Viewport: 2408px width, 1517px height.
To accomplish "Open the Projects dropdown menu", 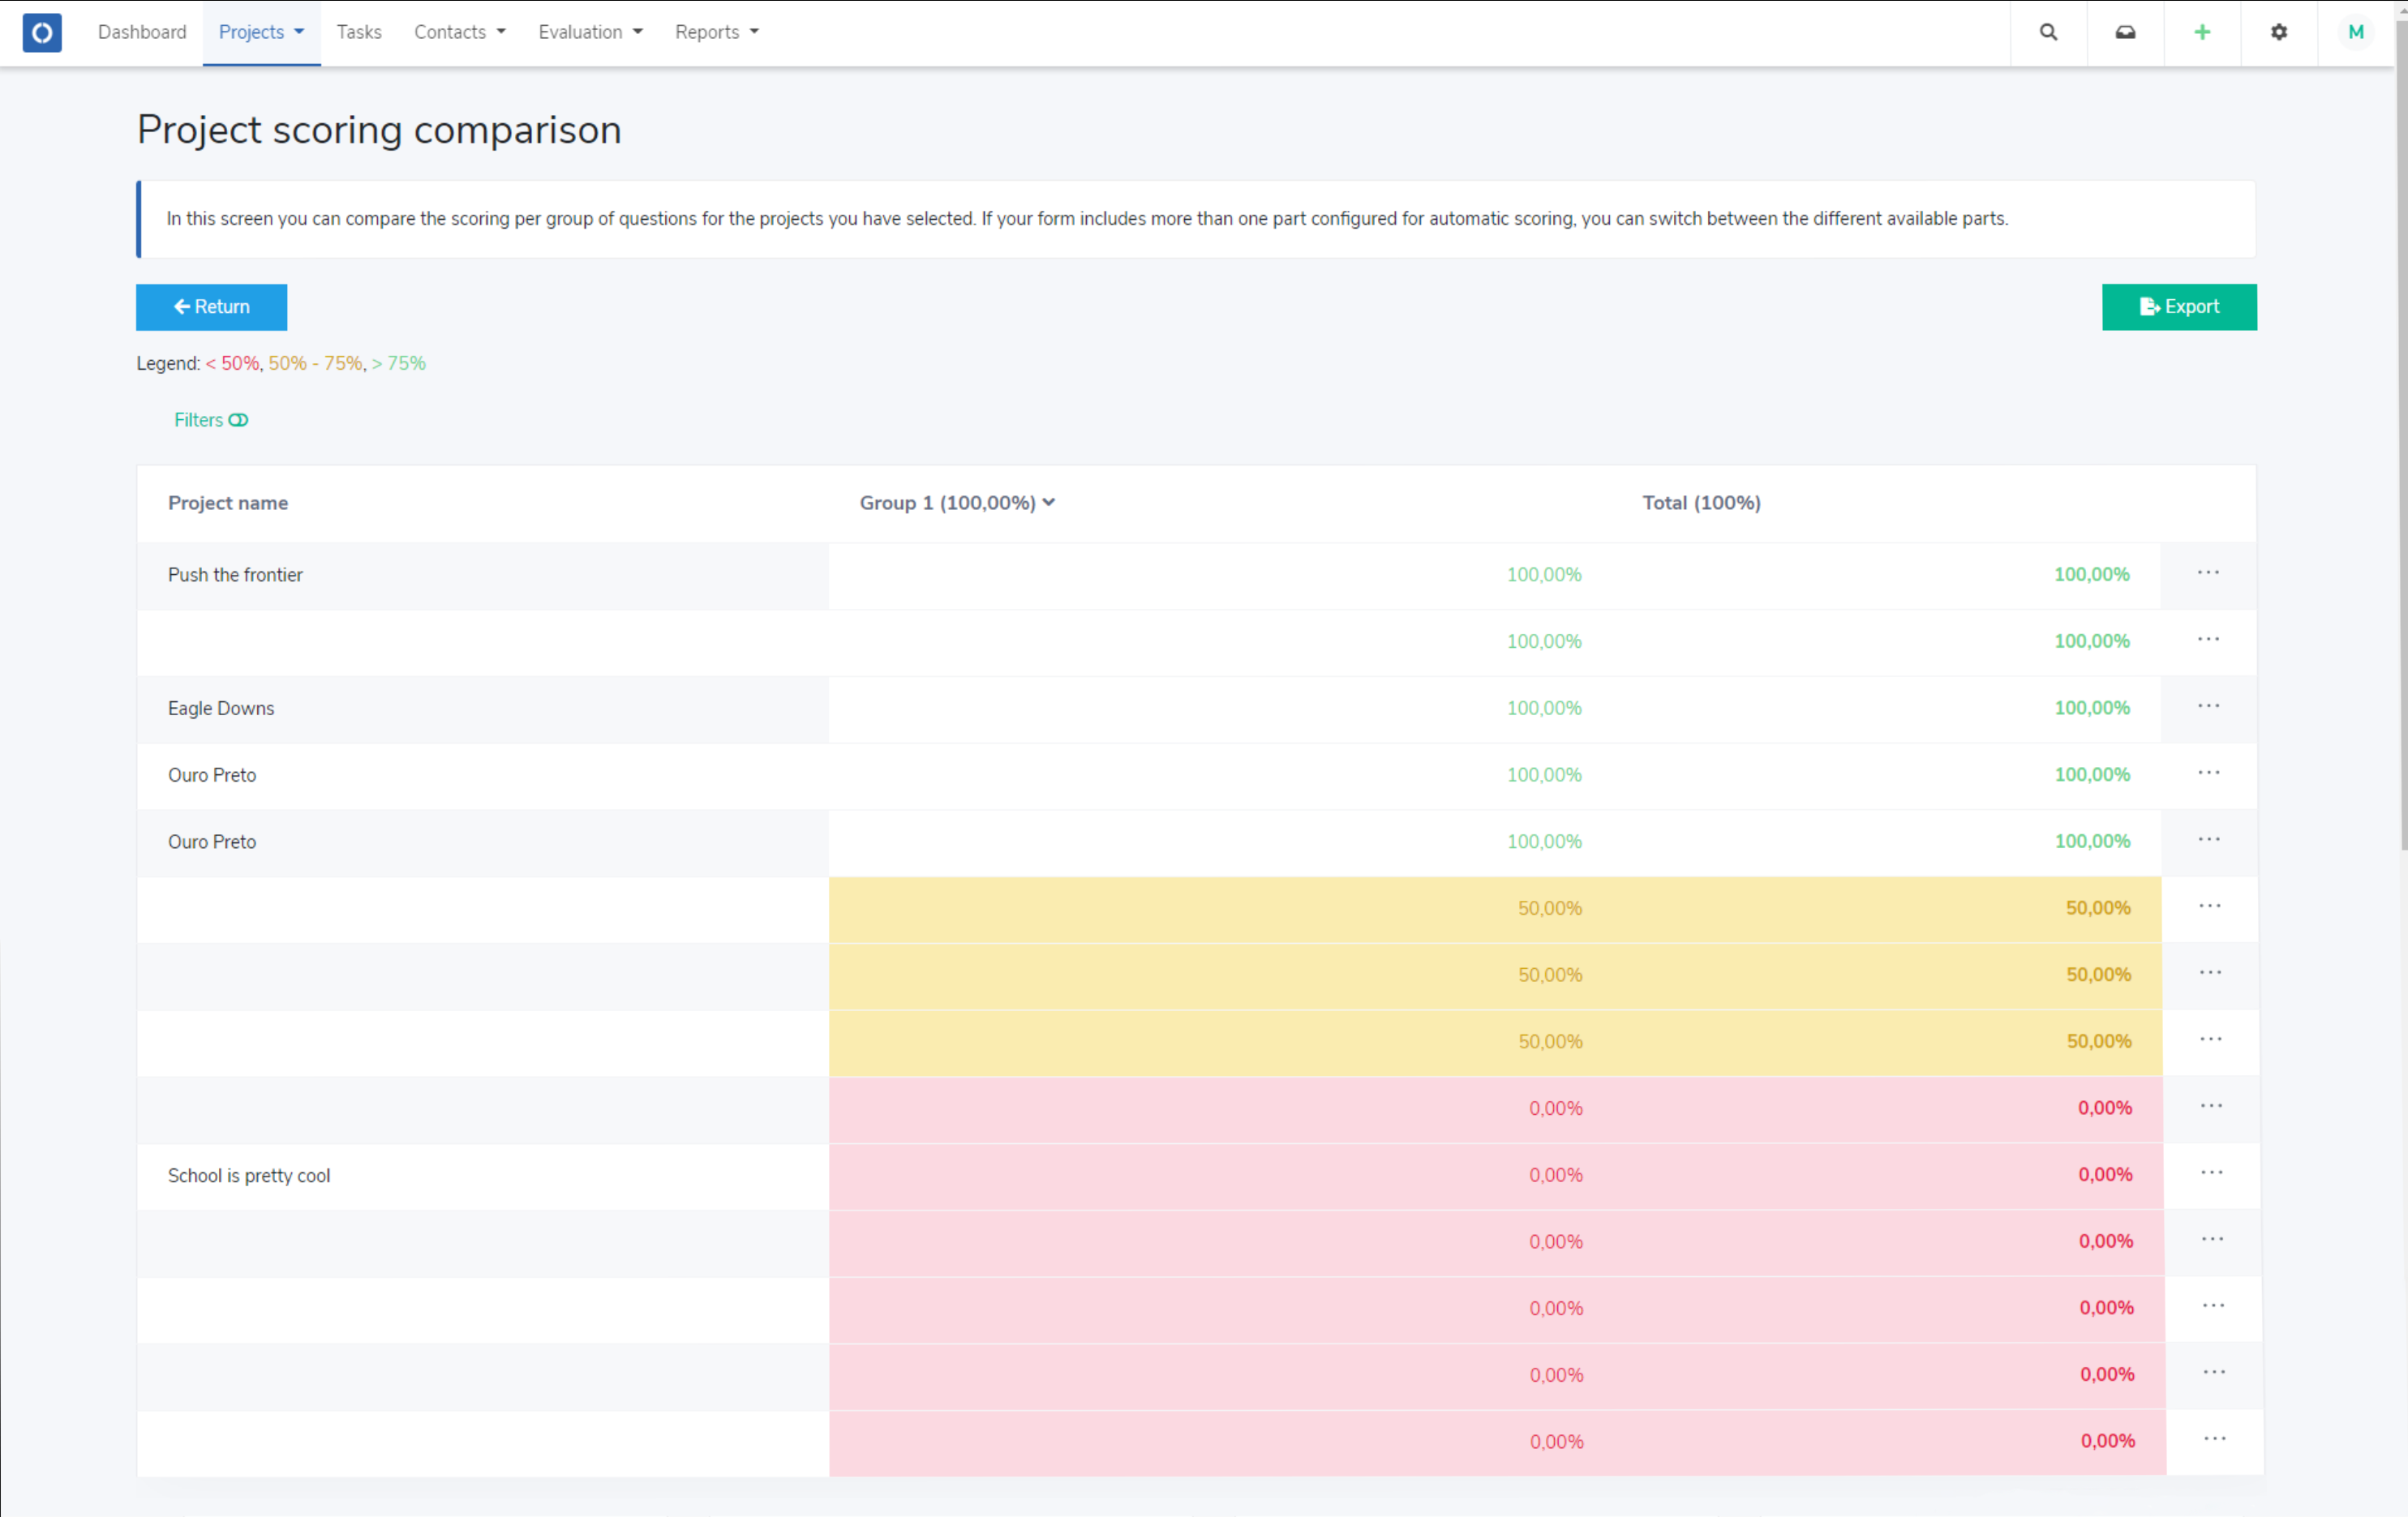I will point(260,32).
